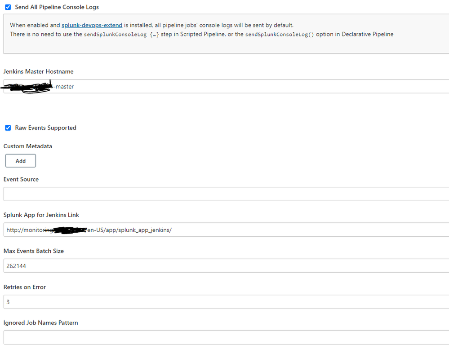Click the 'Retries on Error' label
449x354 pixels.
point(25,287)
